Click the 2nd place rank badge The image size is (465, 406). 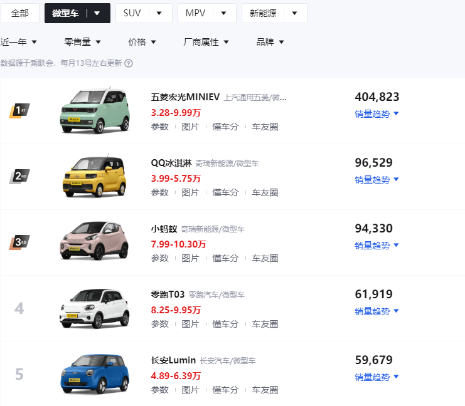click(x=19, y=177)
